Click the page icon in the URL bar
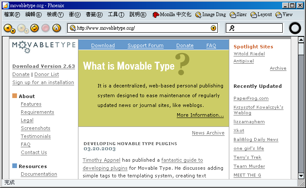306x188 pixels. [x=72, y=28]
